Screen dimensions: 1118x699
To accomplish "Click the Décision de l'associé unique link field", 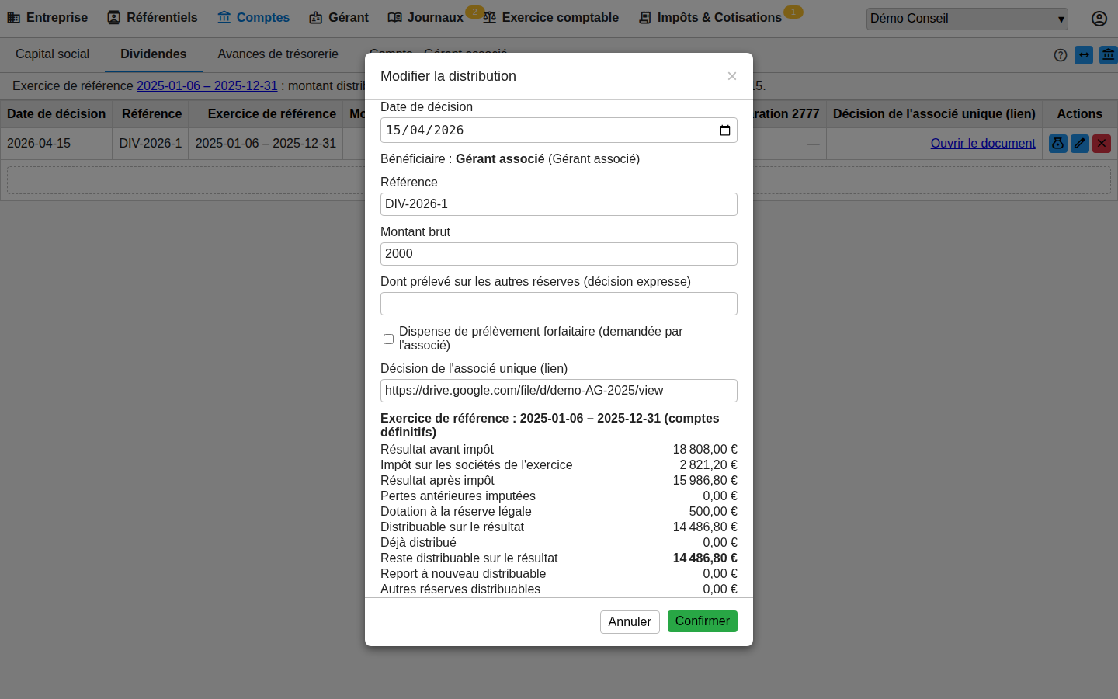I will point(559,391).
